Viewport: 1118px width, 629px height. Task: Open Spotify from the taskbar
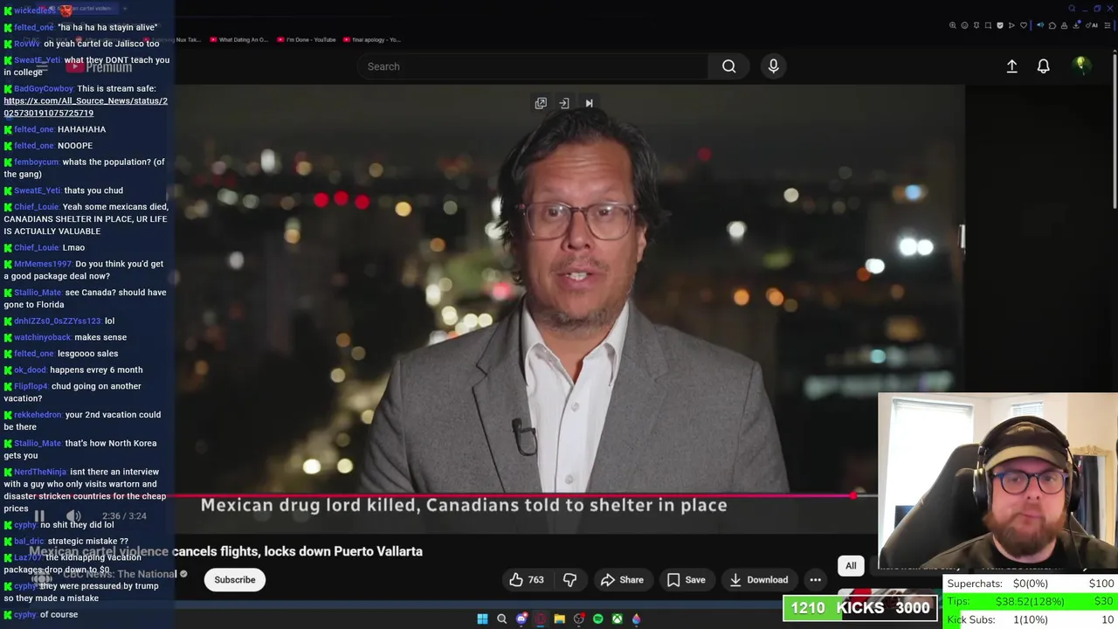598,619
